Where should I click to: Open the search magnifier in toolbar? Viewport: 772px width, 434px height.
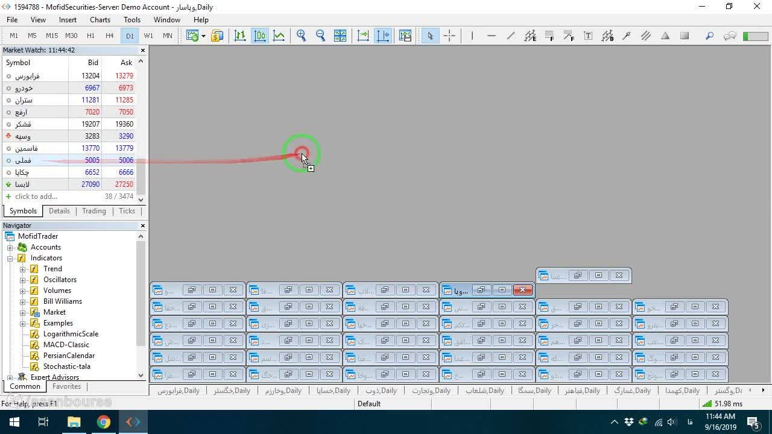pos(710,36)
